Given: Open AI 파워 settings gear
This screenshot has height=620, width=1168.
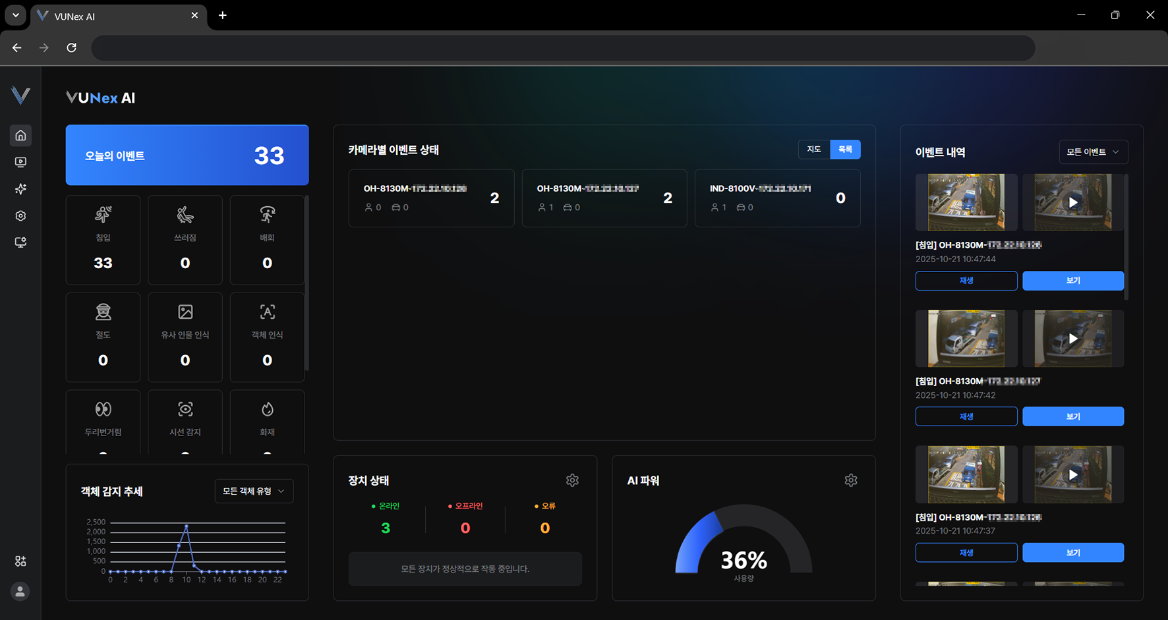Looking at the screenshot, I should (850, 480).
